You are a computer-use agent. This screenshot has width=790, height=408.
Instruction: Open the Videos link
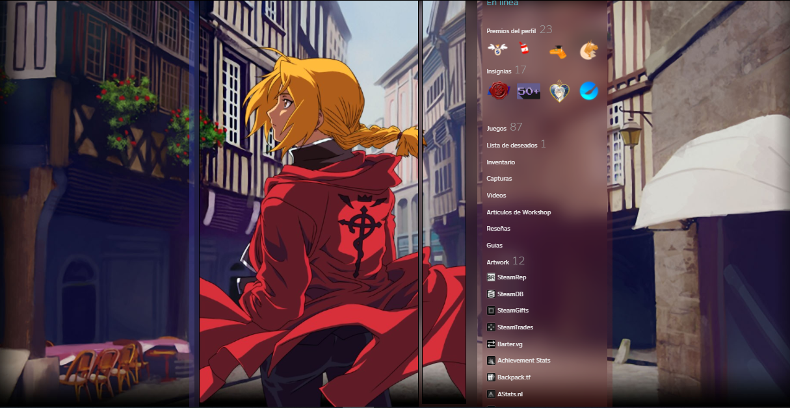[496, 195]
